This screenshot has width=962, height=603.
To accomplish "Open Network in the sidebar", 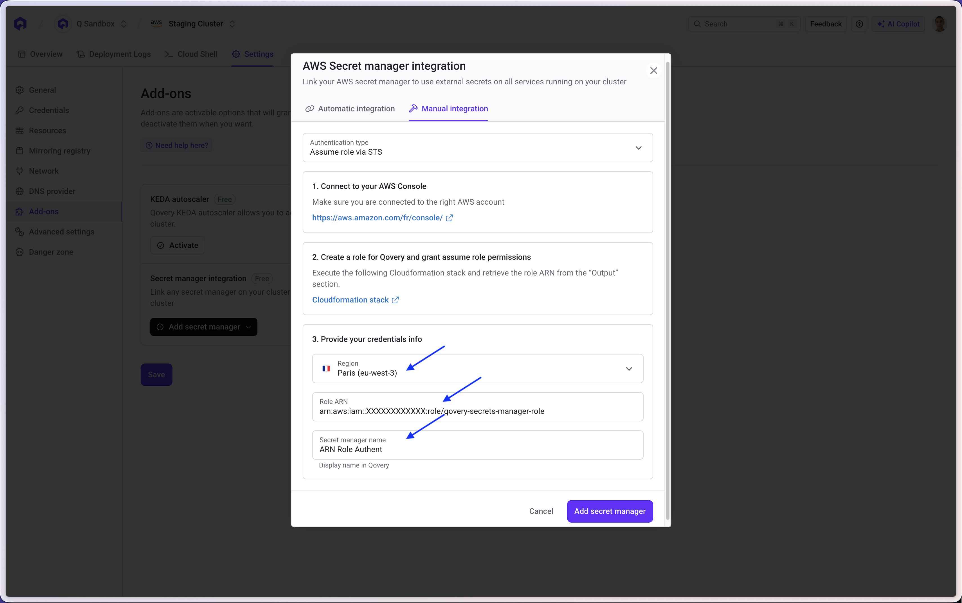I will pos(64,171).
